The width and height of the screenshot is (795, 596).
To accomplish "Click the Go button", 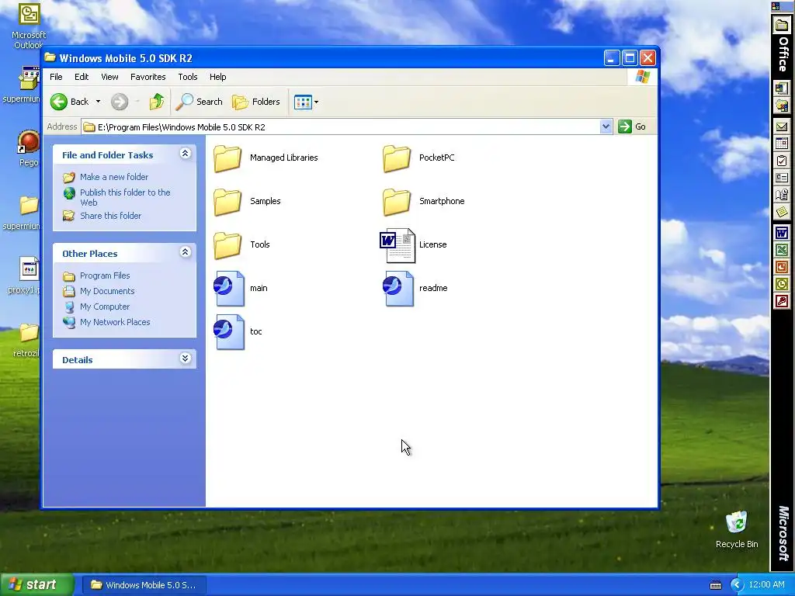I will click(632, 126).
